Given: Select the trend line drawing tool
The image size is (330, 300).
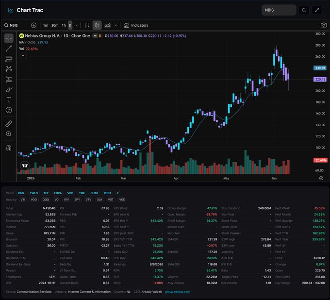Looking at the screenshot, I should click(x=9, y=49).
